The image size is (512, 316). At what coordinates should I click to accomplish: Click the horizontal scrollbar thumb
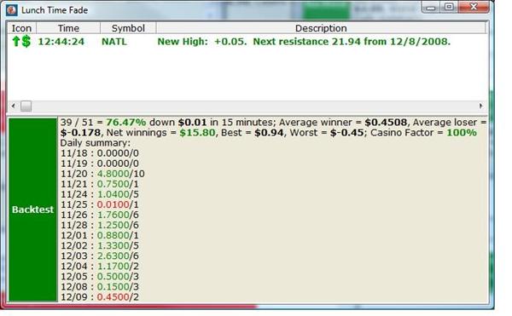pos(26,106)
